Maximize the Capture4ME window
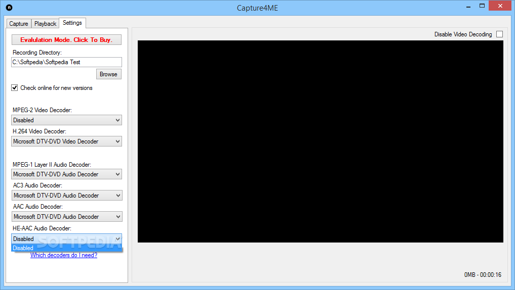Screen dimensions: 515x290 click(482, 6)
